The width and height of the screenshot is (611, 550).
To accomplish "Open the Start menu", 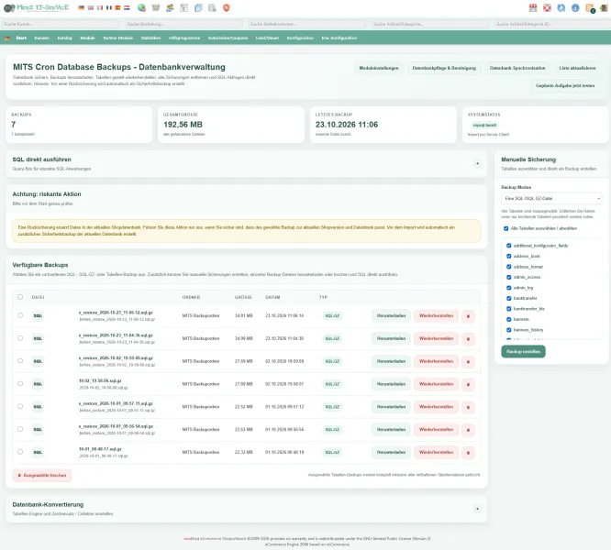I will [x=21, y=38].
